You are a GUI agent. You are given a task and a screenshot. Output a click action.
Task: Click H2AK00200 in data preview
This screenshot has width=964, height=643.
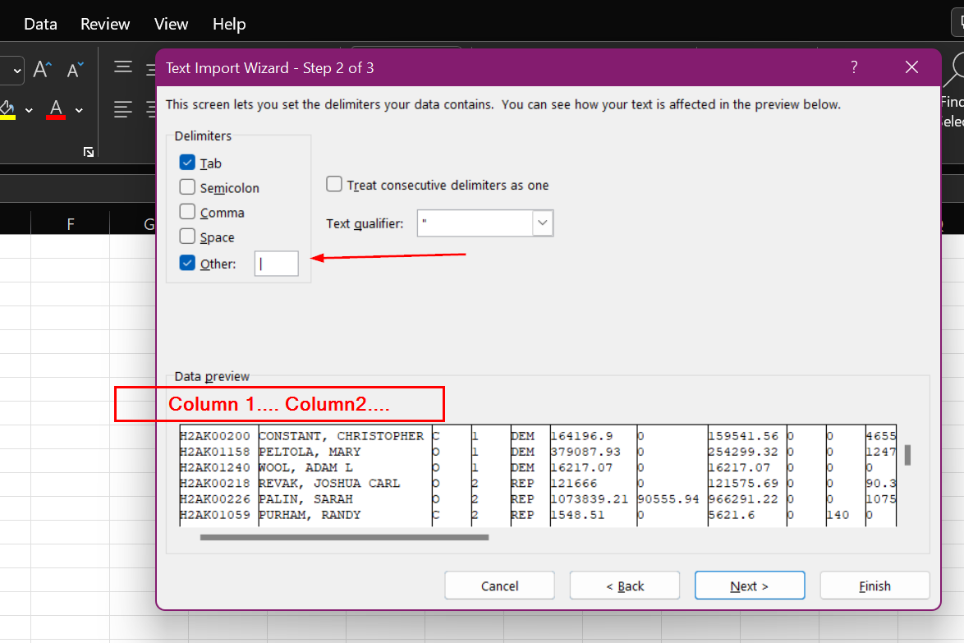pos(215,436)
